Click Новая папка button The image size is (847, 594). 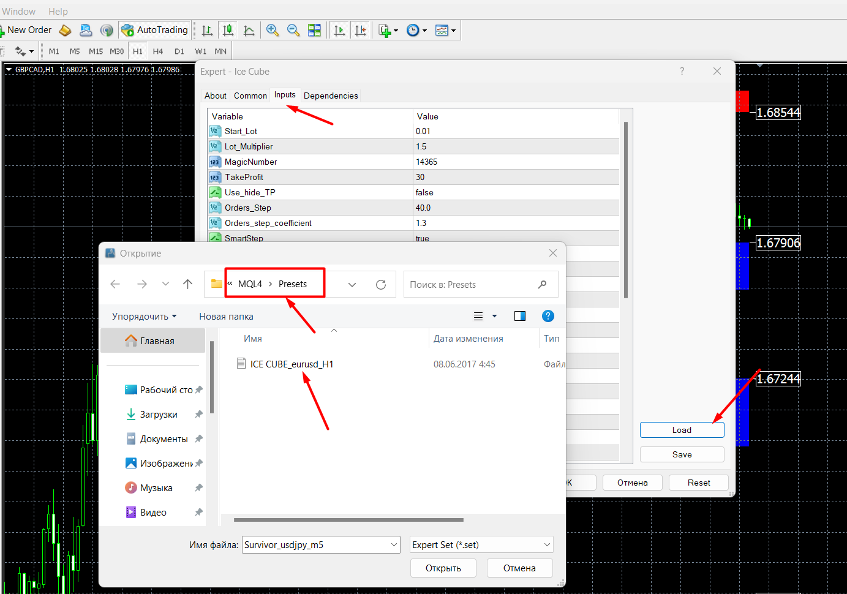point(226,317)
